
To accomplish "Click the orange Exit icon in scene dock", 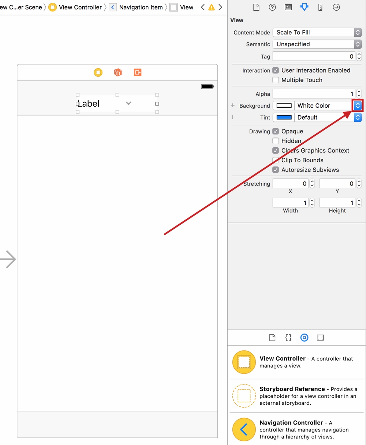I will tap(138, 73).
